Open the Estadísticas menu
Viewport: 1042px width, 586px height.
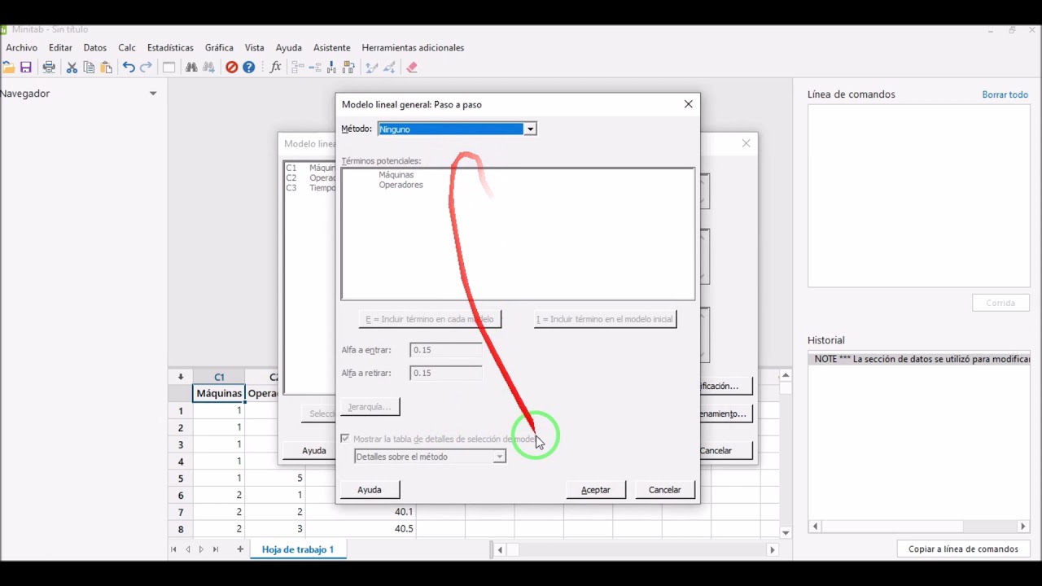[170, 48]
